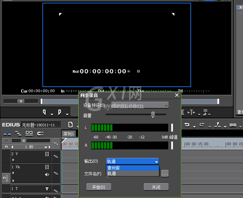Click the Ttl total timecode field

[x=196, y=91]
